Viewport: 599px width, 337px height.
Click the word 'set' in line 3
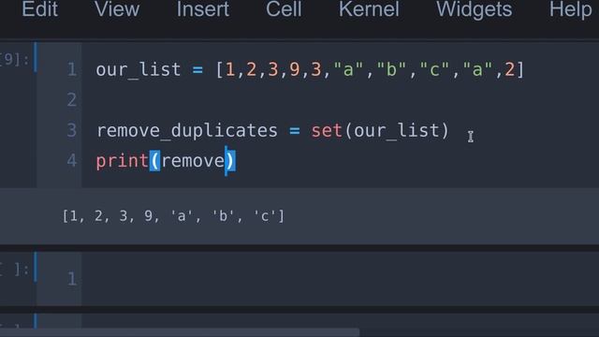[x=327, y=131]
